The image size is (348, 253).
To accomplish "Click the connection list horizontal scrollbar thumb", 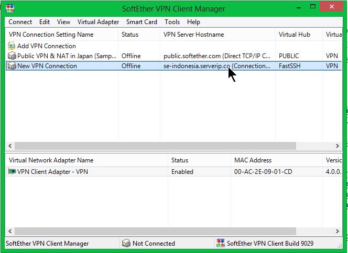I will (x=155, y=146).
